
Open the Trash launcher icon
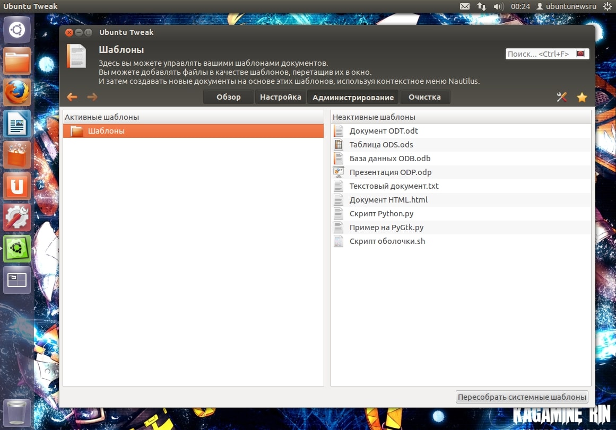17,413
